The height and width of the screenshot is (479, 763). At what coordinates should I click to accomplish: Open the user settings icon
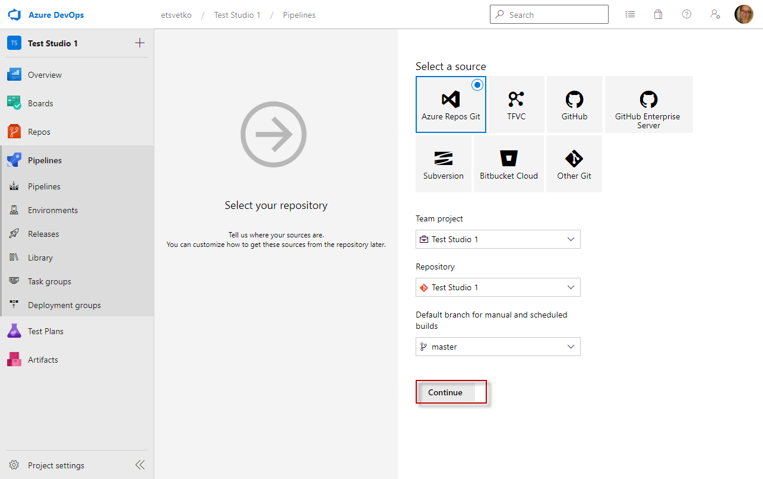pos(715,14)
